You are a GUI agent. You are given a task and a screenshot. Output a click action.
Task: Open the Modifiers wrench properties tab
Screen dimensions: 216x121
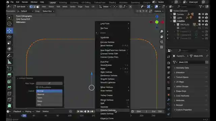coord(169,99)
